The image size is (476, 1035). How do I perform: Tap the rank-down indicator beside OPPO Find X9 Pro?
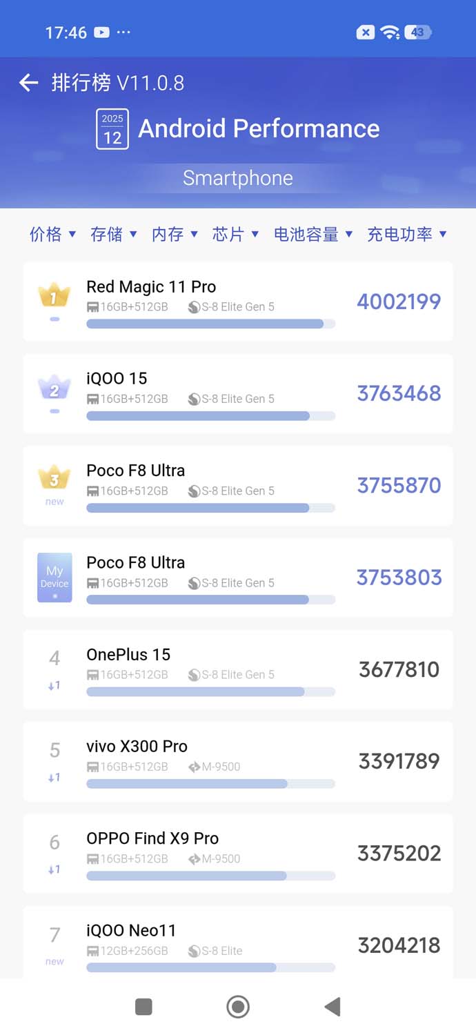pyautogui.click(x=54, y=870)
